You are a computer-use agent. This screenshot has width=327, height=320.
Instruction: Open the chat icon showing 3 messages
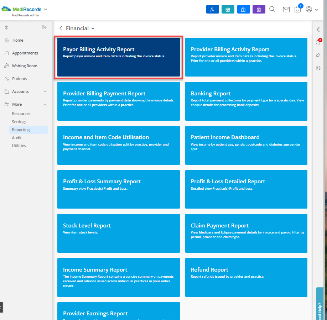point(318,42)
